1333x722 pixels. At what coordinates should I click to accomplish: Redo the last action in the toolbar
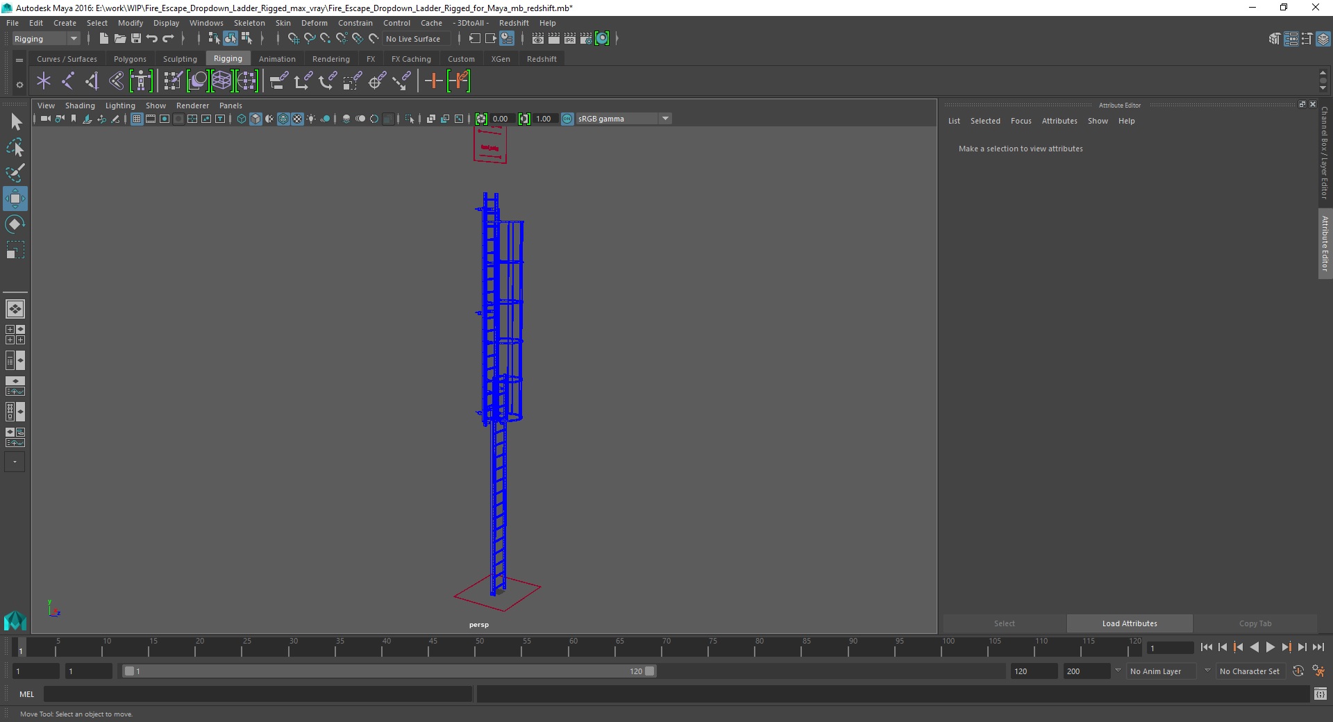coord(168,39)
